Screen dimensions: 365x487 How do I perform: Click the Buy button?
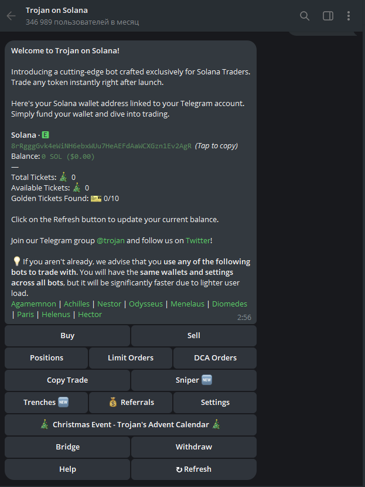tap(67, 336)
